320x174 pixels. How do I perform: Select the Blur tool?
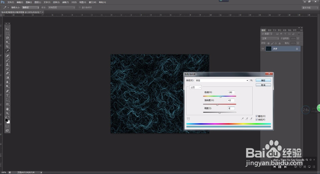point(7,82)
